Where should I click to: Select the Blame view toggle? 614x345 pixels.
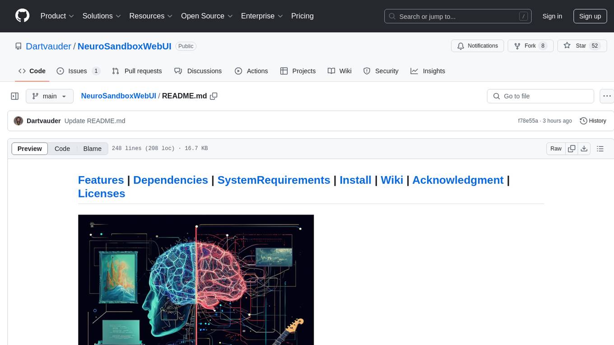pyautogui.click(x=93, y=149)
